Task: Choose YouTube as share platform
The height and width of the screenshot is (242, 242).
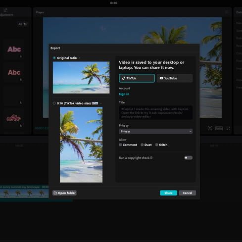Action: pos(175,78)
